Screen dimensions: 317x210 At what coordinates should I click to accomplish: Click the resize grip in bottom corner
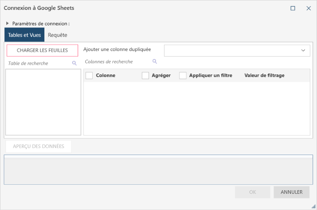(313, 206)
